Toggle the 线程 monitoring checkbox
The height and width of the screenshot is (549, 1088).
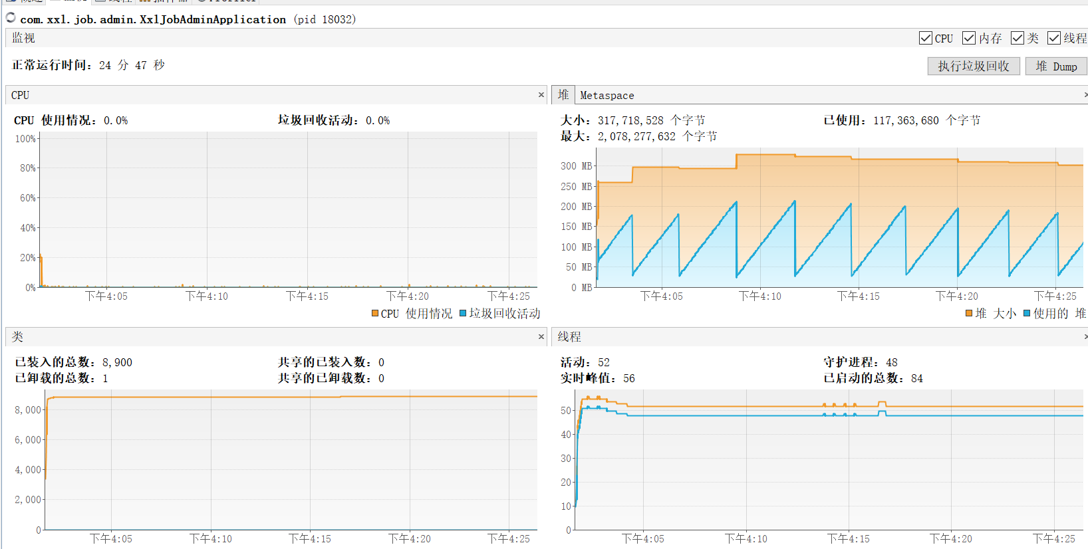coord(1053,38)
